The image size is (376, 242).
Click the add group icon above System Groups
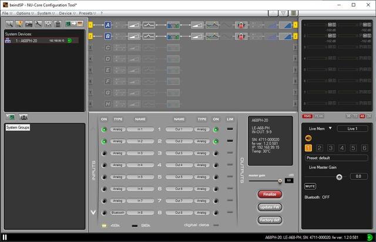tap(11, 117)
